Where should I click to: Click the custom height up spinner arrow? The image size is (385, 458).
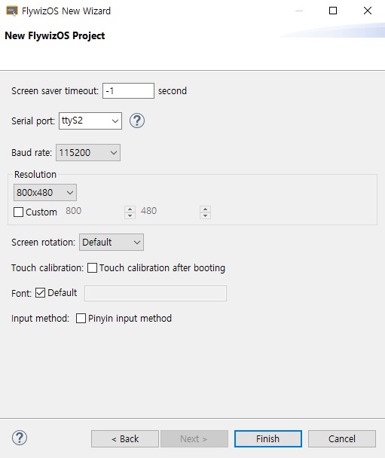click(206, 209)
